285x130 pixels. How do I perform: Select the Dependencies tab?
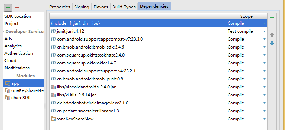coord(154,6)
